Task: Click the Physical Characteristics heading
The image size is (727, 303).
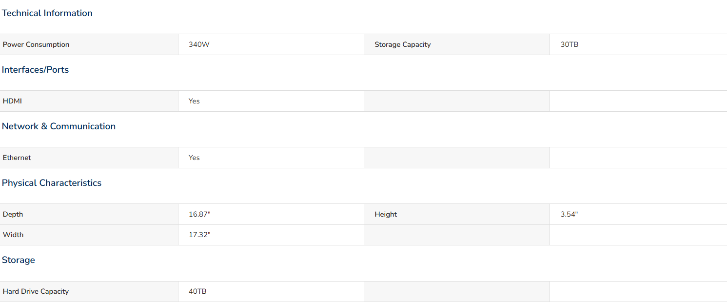Action: [52, 183]
